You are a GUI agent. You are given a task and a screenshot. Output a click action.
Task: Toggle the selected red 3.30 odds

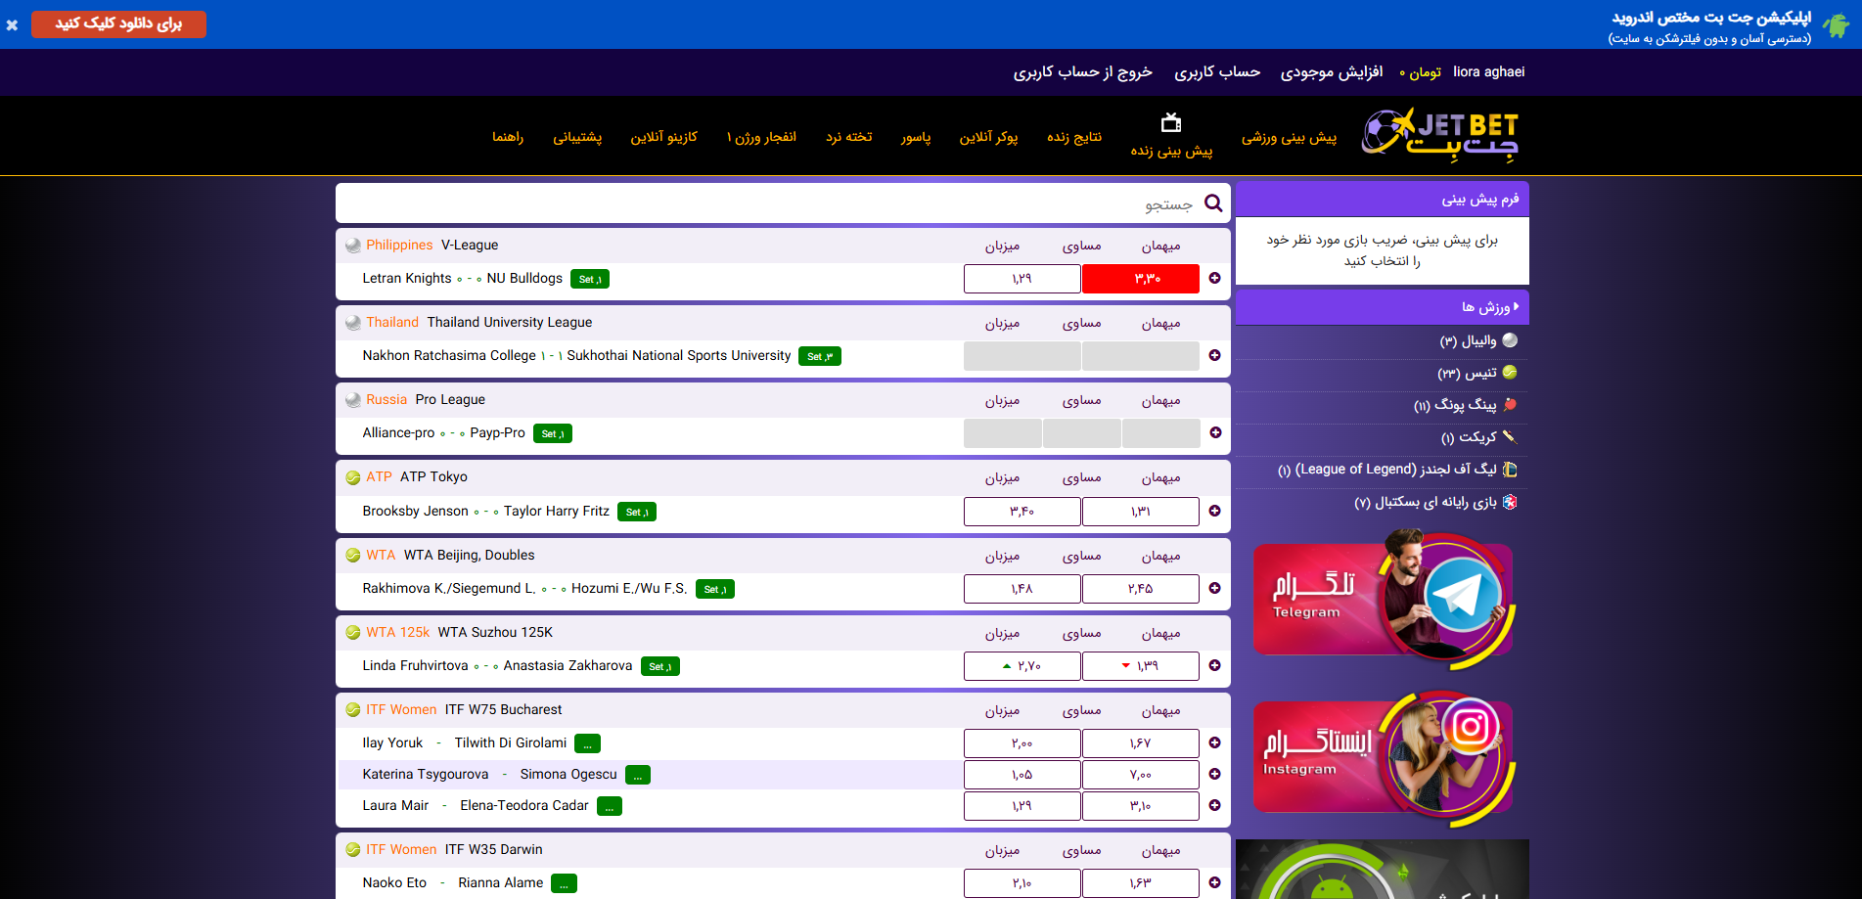pyautogui.click(x=1140, y=279)
